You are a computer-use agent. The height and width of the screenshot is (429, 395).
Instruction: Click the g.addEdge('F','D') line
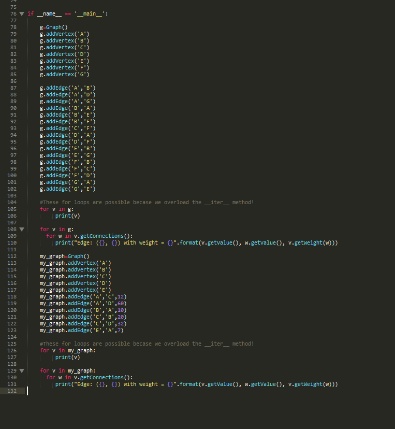coord(67,175)
